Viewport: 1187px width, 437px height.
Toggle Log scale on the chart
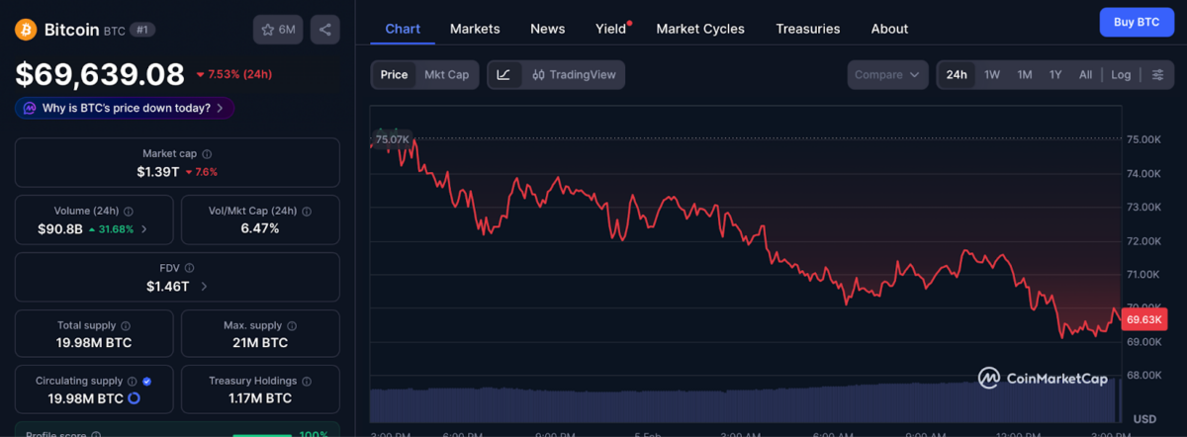[1121, 75]
